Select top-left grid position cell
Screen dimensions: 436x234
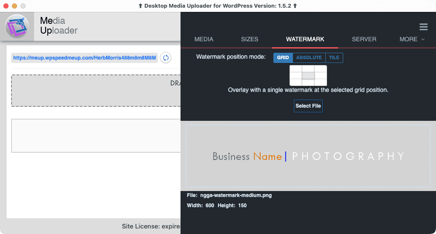click(295, 68)
